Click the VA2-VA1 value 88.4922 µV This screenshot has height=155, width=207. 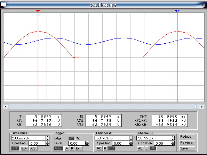172,121
